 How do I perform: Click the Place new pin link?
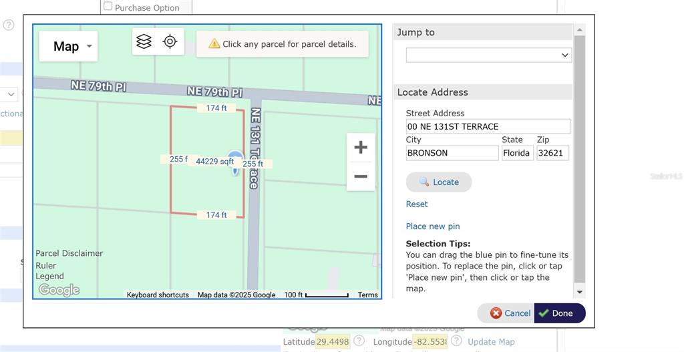433,226
